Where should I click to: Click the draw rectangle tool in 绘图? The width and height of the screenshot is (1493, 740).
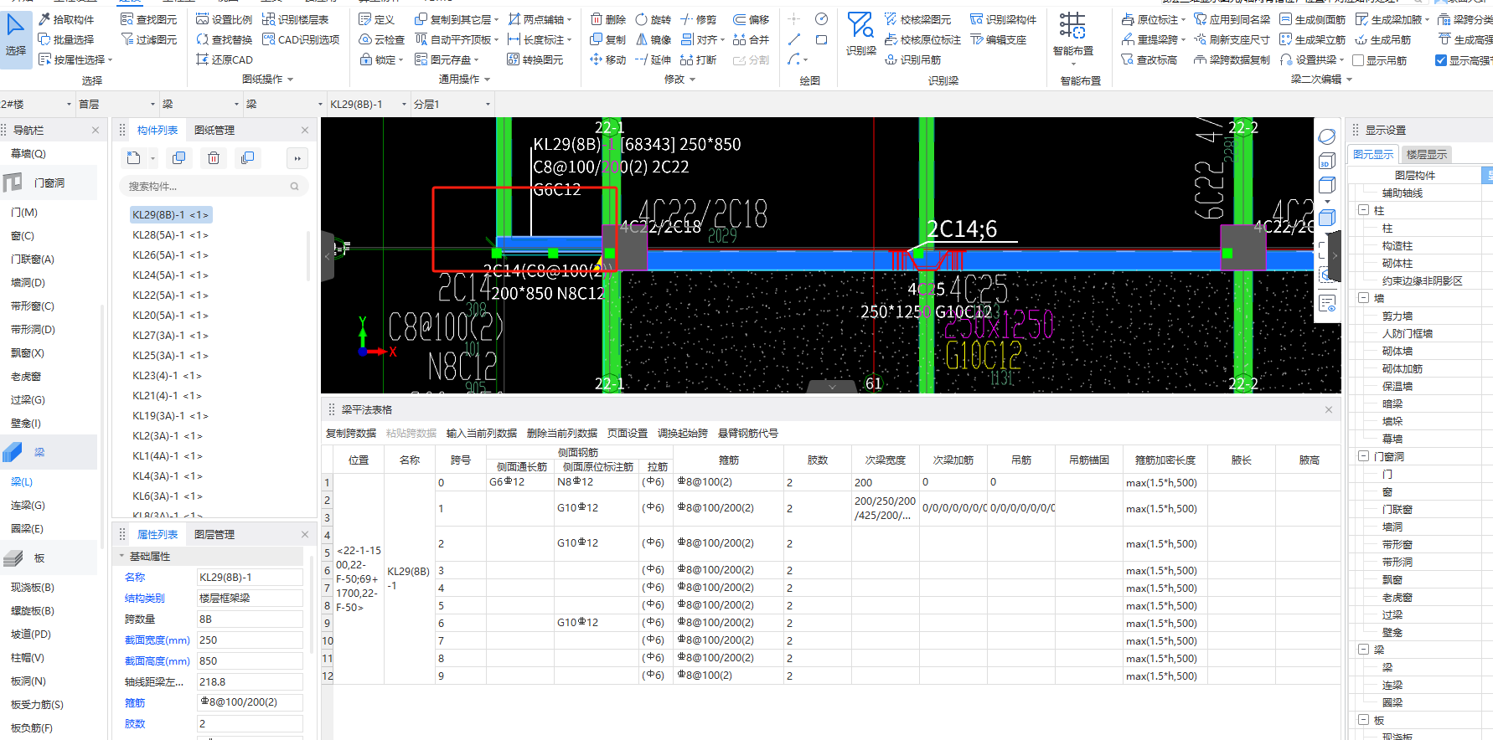(821, 39)
